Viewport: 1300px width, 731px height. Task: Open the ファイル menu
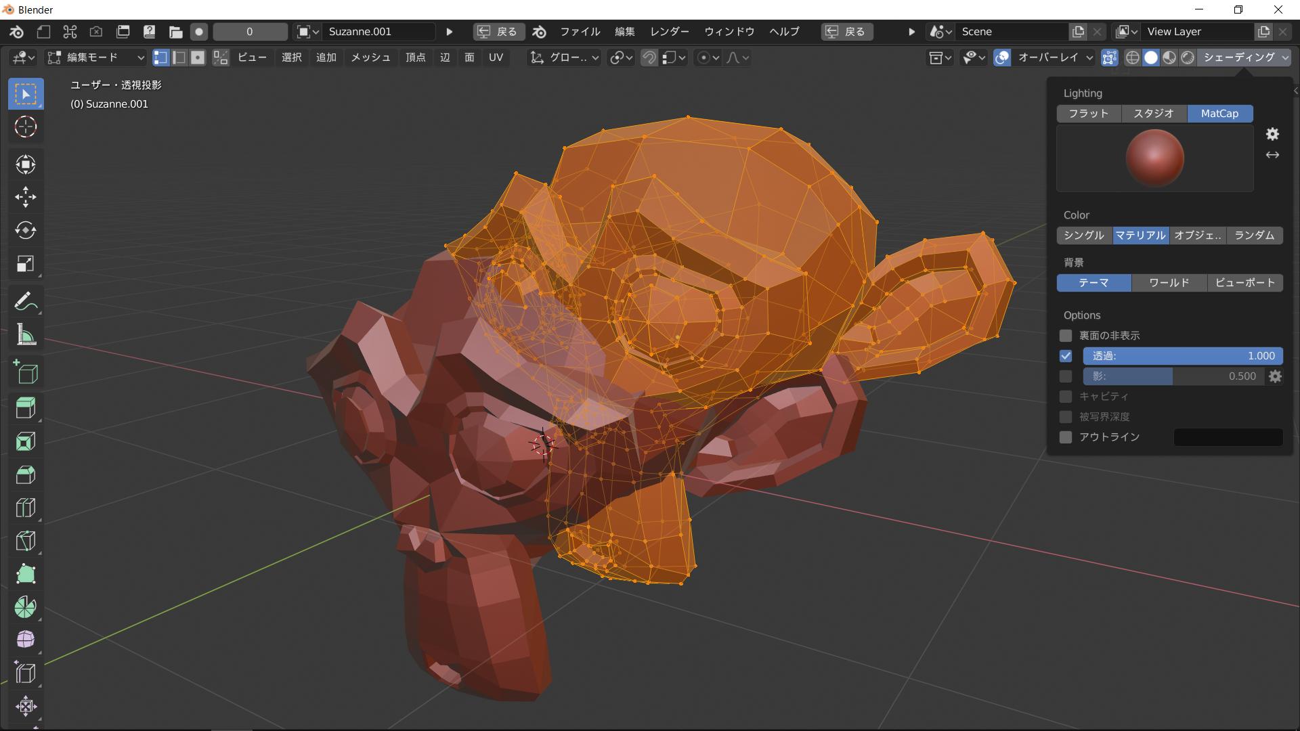580,32
